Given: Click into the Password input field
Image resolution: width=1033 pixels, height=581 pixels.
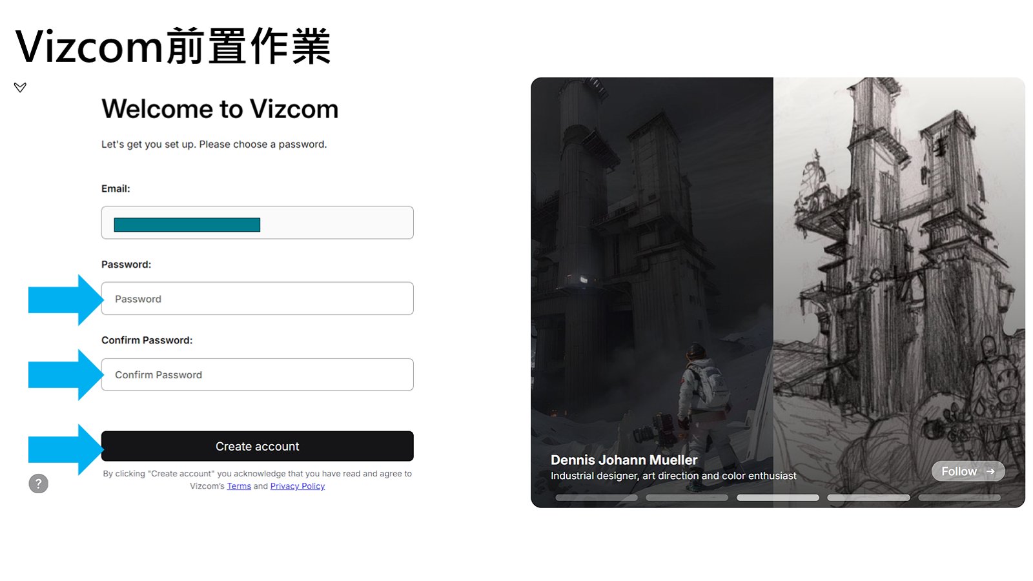Looking at the screenshot, I should tap(257, 298).
